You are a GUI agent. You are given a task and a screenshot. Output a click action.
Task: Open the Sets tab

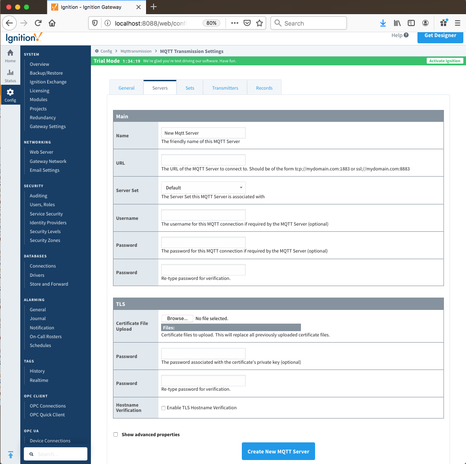(190, 88)
